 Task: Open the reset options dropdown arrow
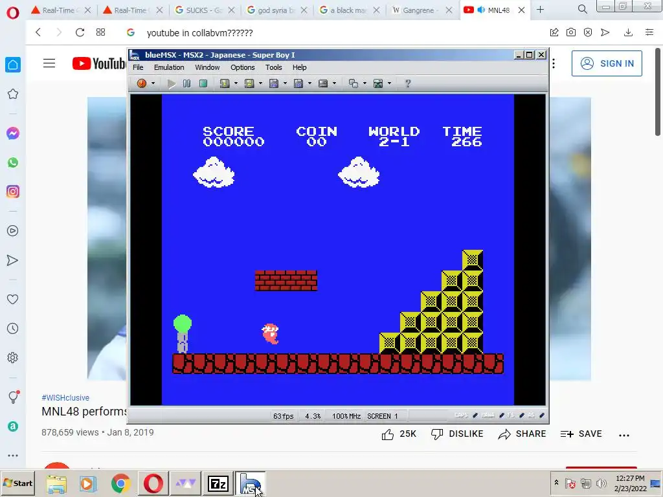click(x=153, y=83)
